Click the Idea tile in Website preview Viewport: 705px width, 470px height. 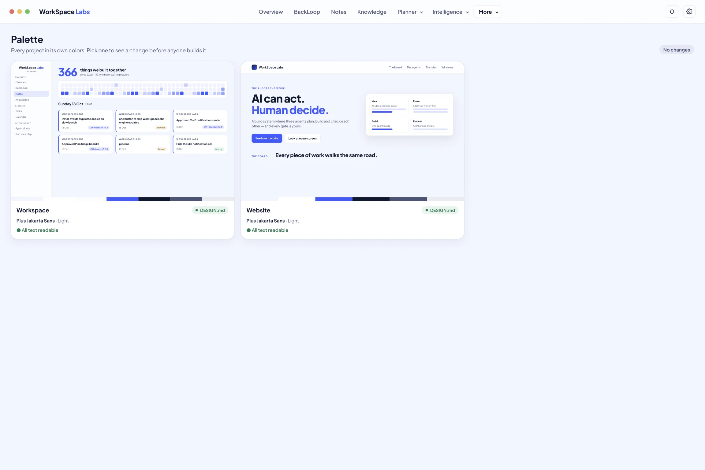point(388,106)
